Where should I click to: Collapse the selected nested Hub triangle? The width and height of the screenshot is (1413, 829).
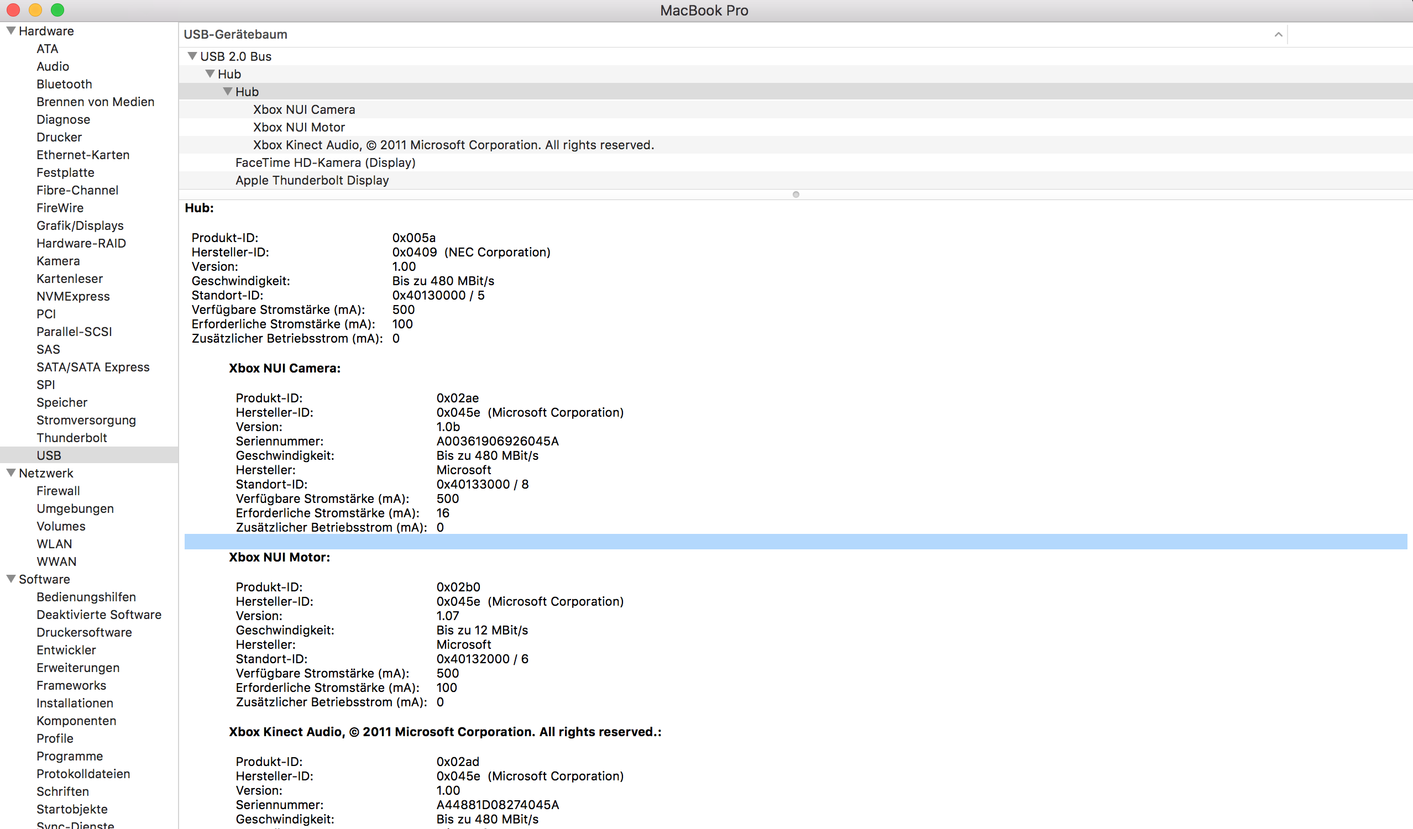point(228,91)
